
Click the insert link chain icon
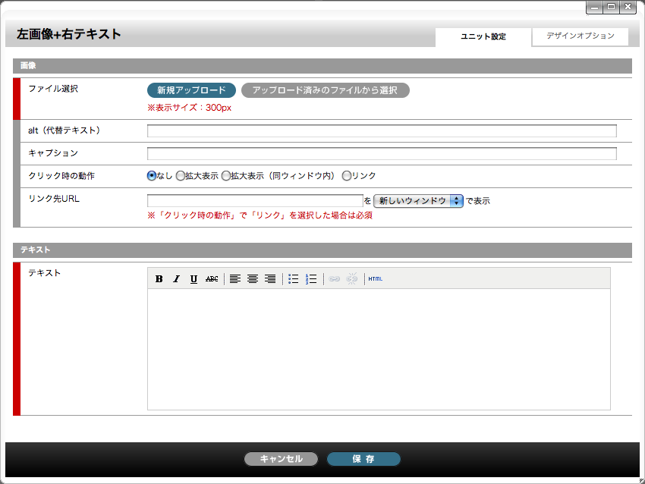pos(335,279)
